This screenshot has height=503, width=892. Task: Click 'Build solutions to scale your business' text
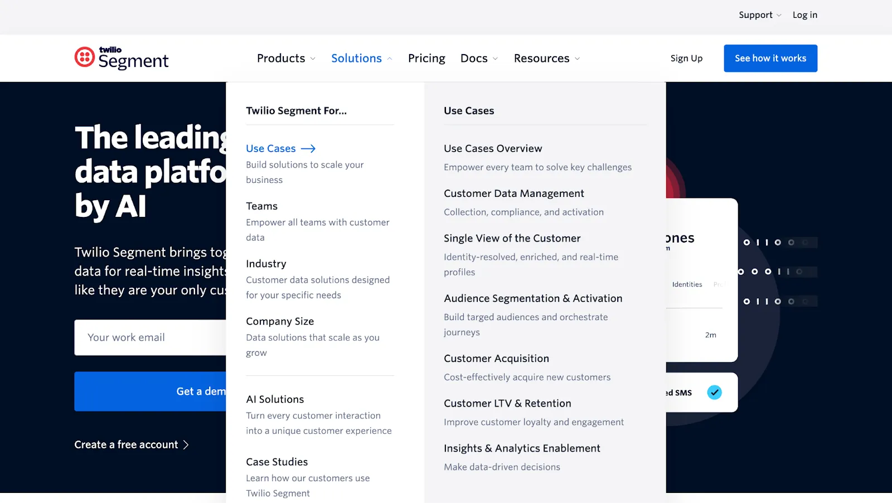[x=305, y=172]
